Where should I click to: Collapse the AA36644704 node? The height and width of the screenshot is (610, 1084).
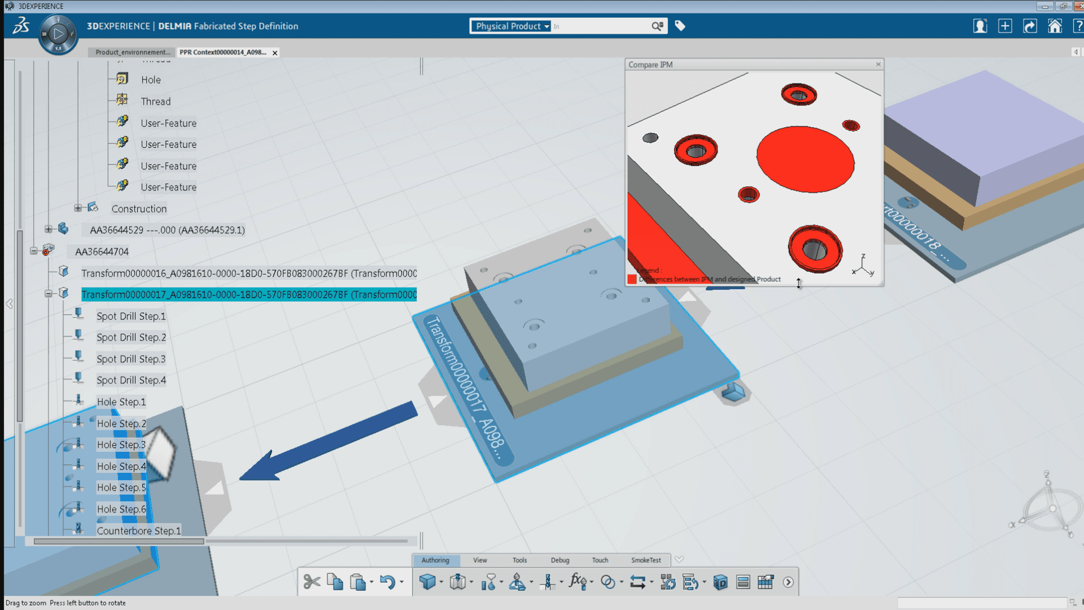pos(34,251)
